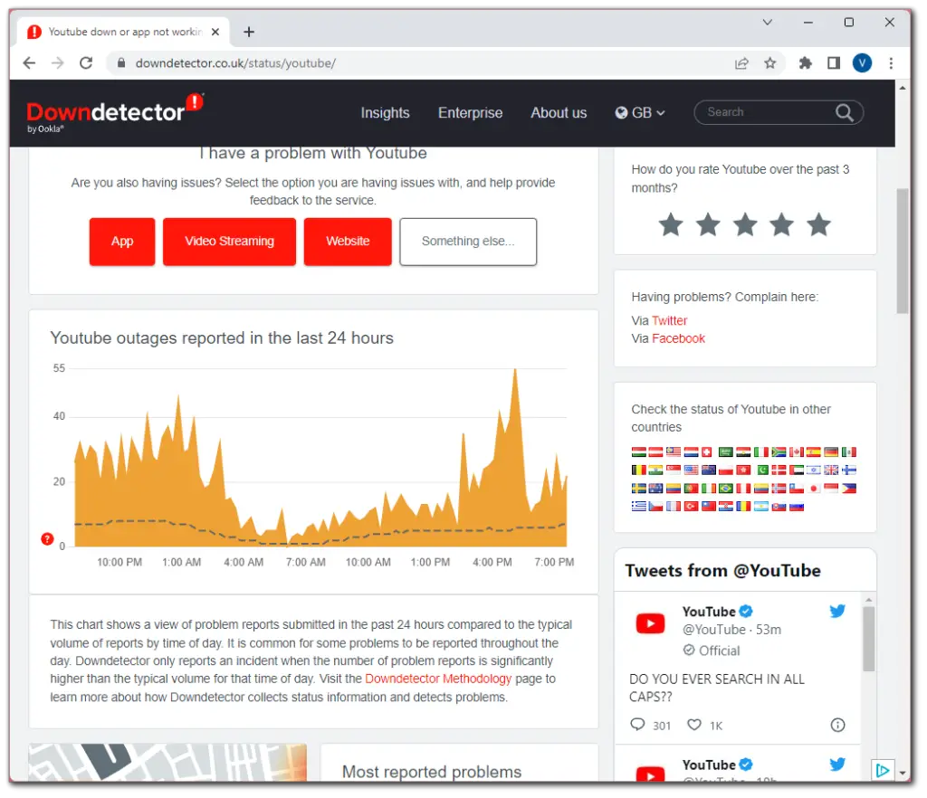This screenshot has width=927, height=798.
Task: Open Chrome three-dot menu
Action: 892,63
